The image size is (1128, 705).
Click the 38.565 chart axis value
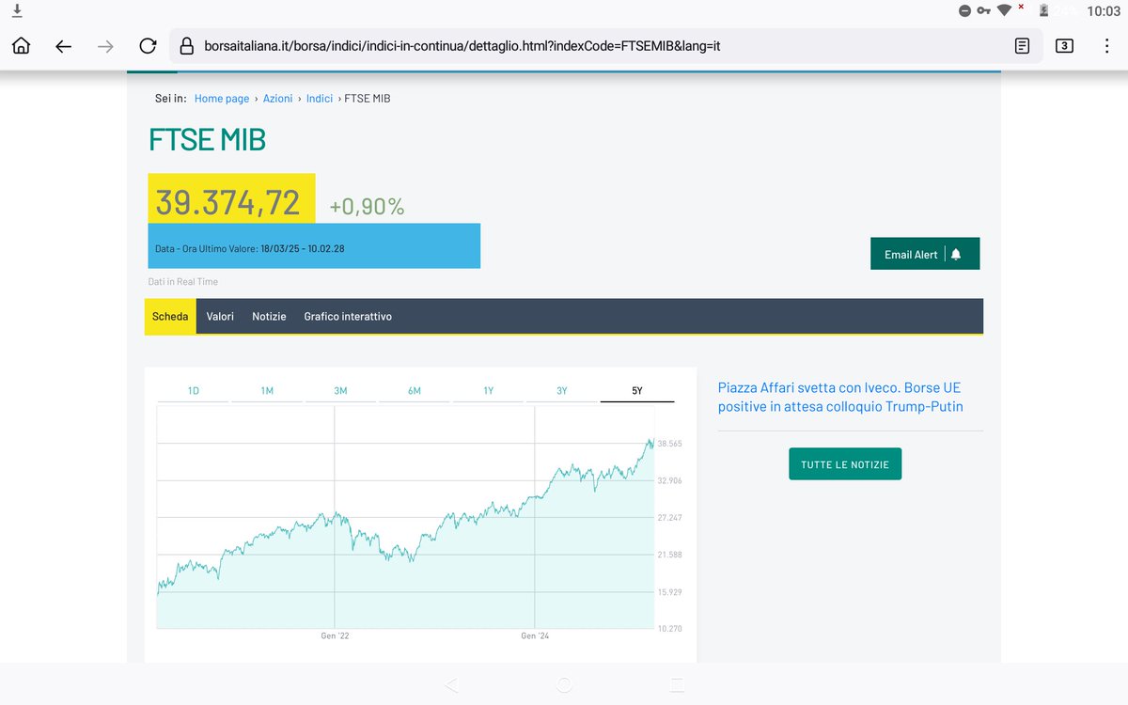pyautogui.click(x=670, y=444)
